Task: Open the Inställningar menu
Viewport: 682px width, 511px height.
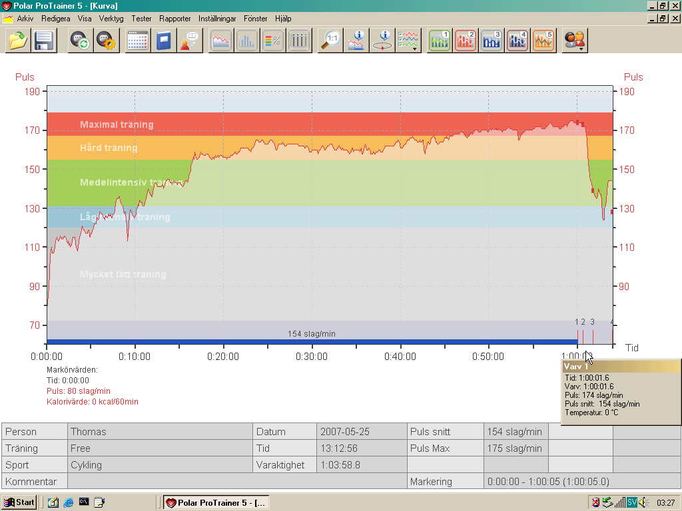Action: tap(217, 19)
